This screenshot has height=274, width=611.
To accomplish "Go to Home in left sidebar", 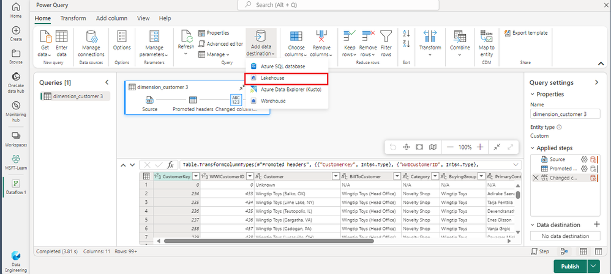I will click(x=16, y=11).
